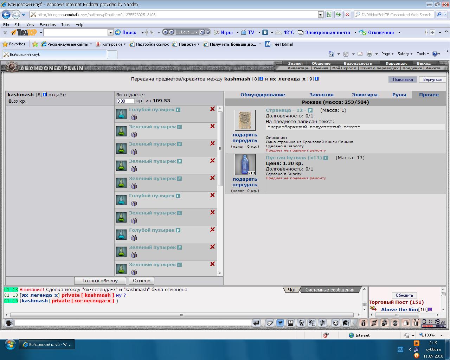450x360 pixels.
Task: Click the F icon beside Пустая бутыль (x13)
Action: pos(326,158)
